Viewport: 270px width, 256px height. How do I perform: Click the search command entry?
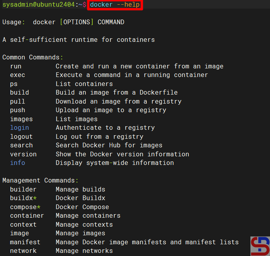pyautogui.click(x=22, y=145)
